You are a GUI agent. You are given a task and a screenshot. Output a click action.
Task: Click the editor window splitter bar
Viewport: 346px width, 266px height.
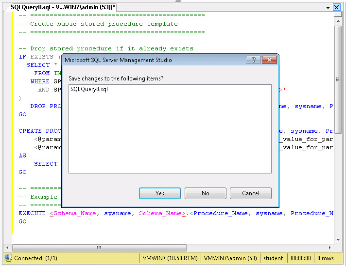point(338,15)
